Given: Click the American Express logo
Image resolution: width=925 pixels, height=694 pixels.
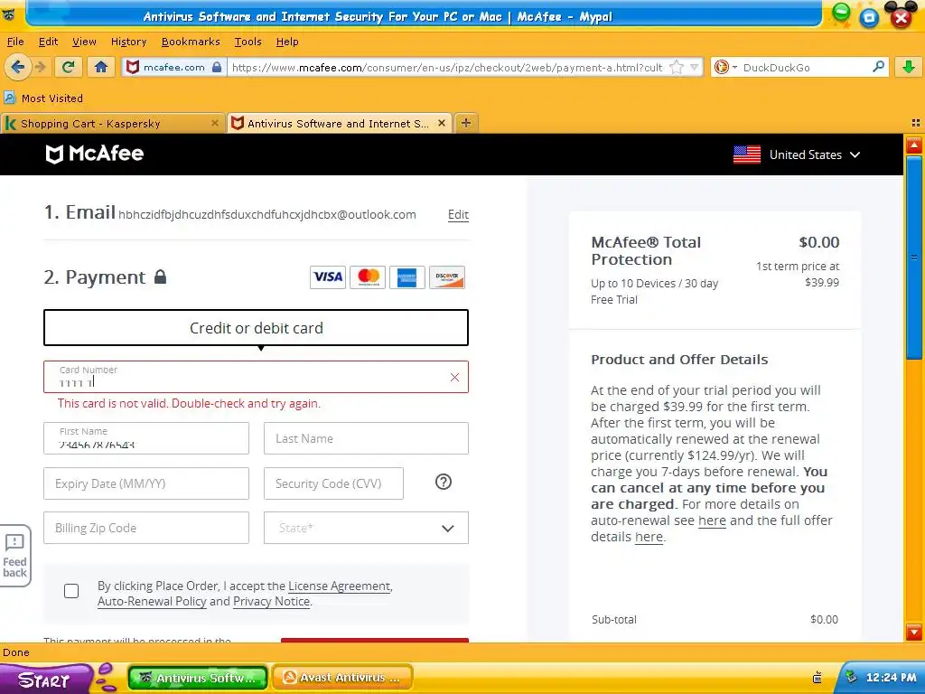Looking at the screenshot, I should (407, 277).
